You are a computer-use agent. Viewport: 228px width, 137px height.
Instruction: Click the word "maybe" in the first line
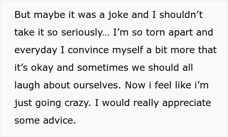click(50, 15)
